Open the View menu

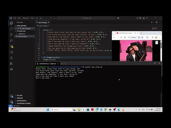[32, 18]
